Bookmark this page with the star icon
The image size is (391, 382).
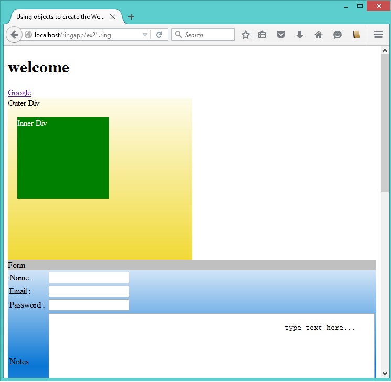[x=245, y=35]
